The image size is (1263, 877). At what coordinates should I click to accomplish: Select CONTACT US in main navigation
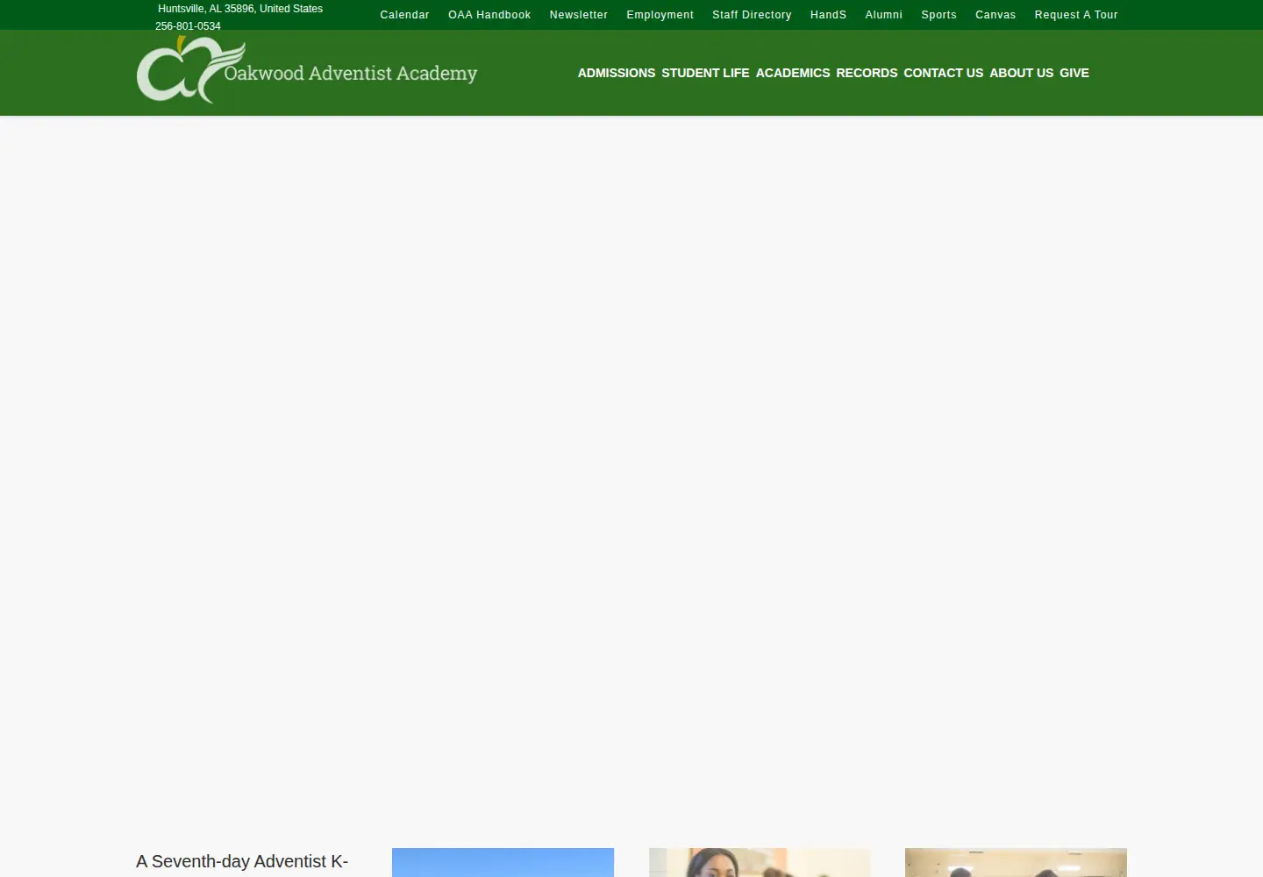pos(944,73)
